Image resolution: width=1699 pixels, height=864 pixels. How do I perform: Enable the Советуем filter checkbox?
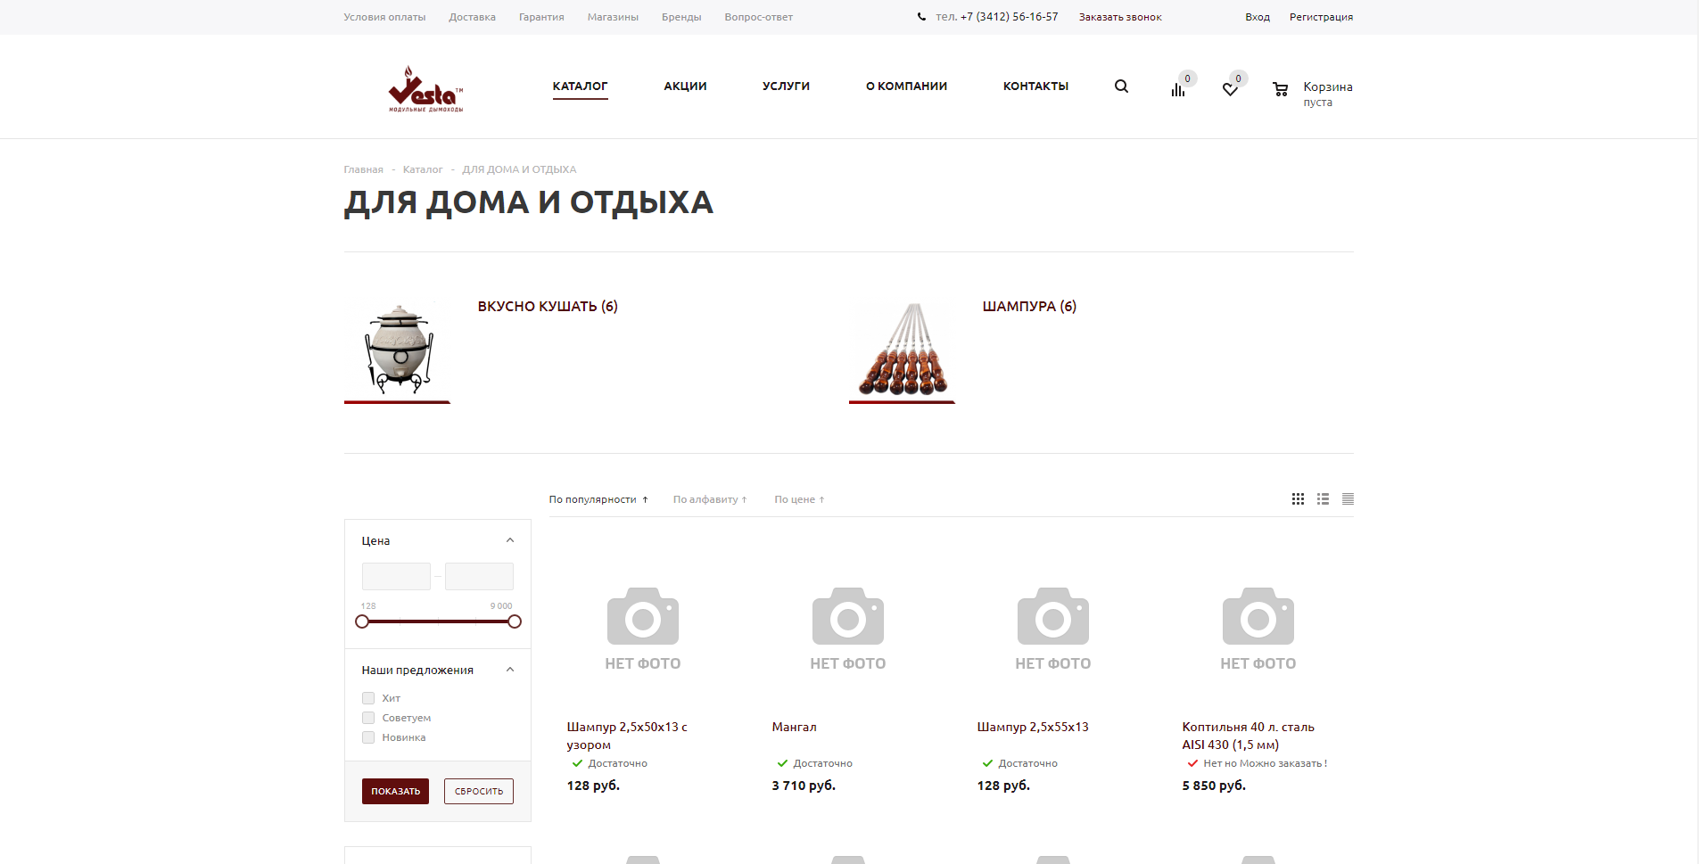coord(368,718)
